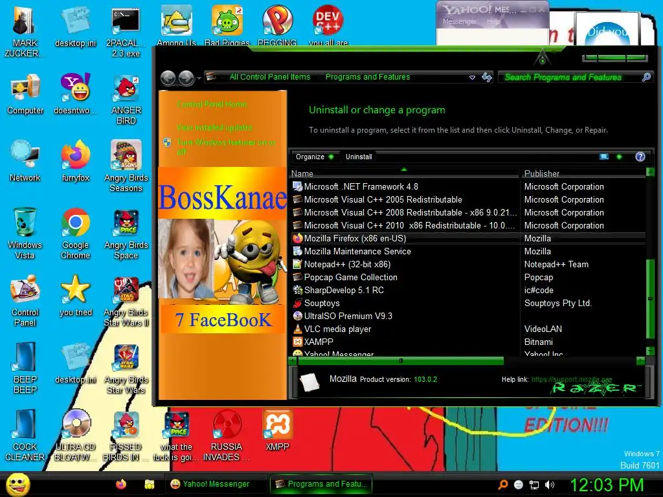Click the Mozilla support help link

point(571,379)
